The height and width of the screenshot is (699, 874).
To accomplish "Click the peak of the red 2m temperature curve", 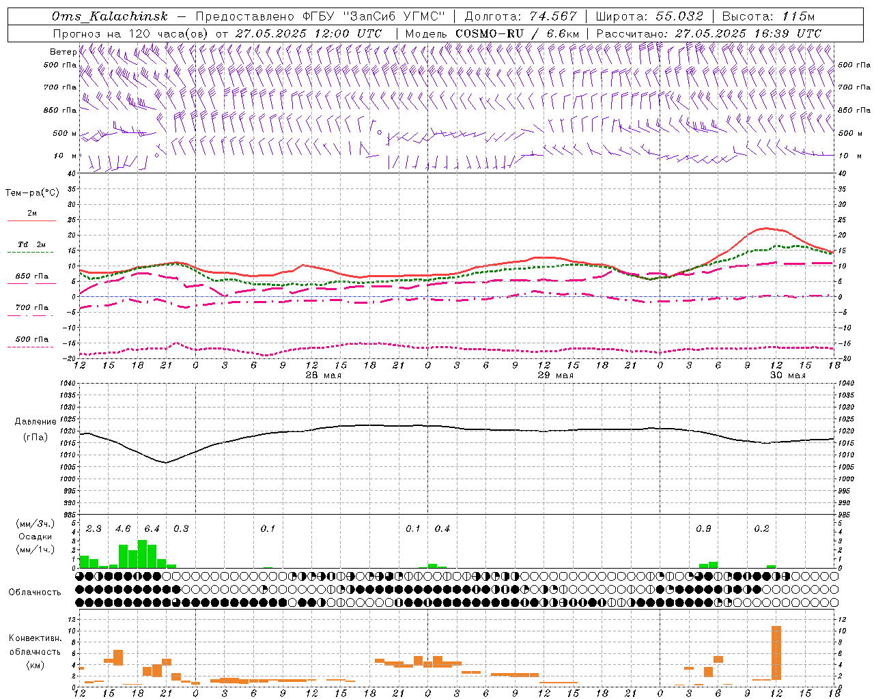I will click(x=766, y=228).
